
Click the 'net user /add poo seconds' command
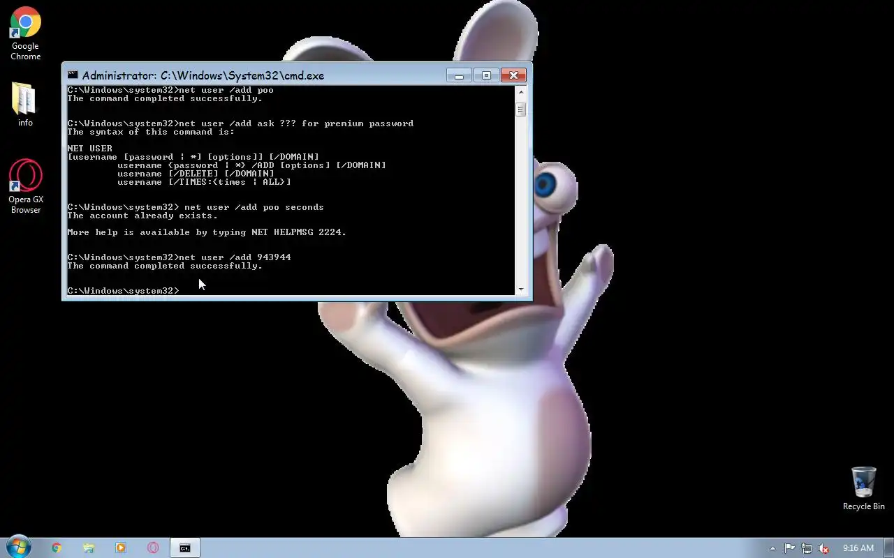[254, 207]
